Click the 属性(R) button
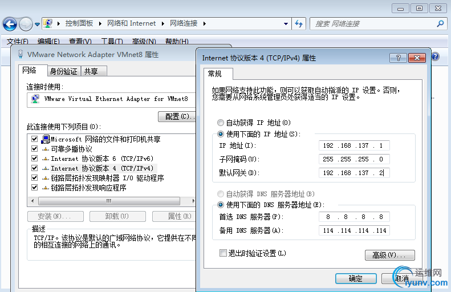The image size is (451, 292). [x=174, y=216]
